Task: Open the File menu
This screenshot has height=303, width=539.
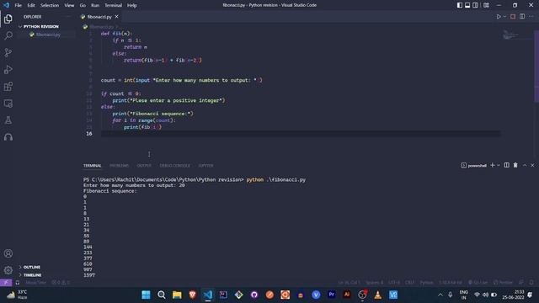Action: (19, 5)
